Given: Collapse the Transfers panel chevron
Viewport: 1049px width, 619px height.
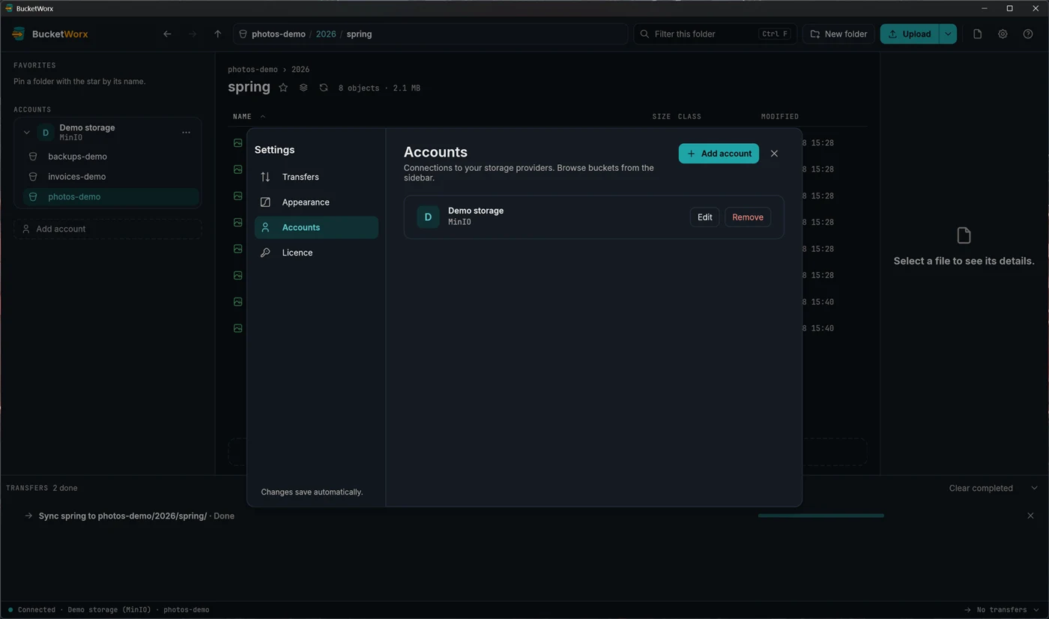Looking at the screenshot, I should (1035, 488).
